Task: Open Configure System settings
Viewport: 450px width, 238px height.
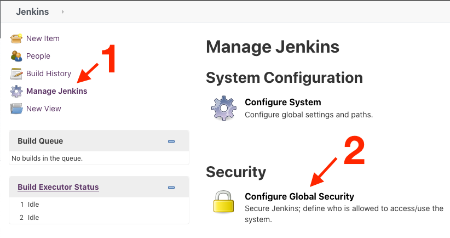Action: tap(282, 102)
